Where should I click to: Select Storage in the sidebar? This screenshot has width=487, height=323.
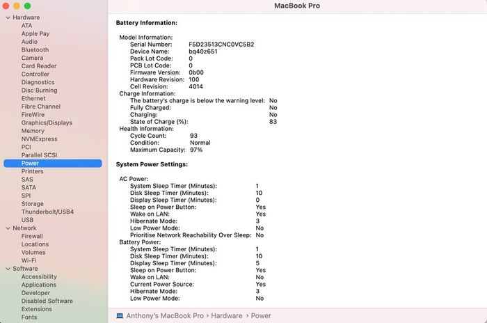[x=32, y=204]
